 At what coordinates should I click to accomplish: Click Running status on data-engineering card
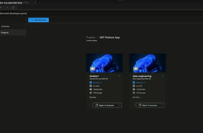(136, 97)
